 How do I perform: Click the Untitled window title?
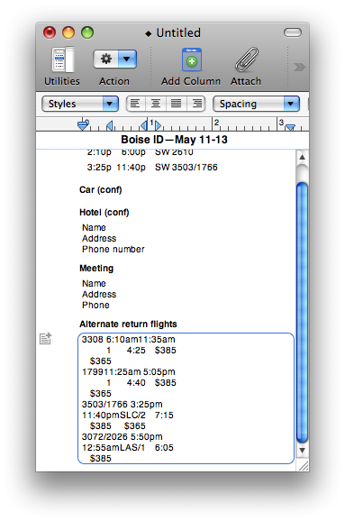click(178, 32)
